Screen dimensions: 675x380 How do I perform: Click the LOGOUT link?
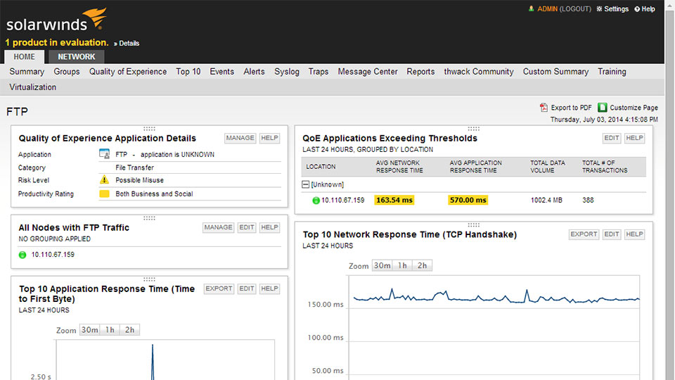[x=575, y=8]
